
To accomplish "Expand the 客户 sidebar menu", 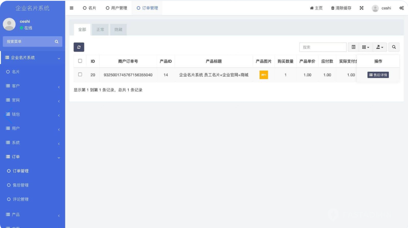I will point(33,86).
